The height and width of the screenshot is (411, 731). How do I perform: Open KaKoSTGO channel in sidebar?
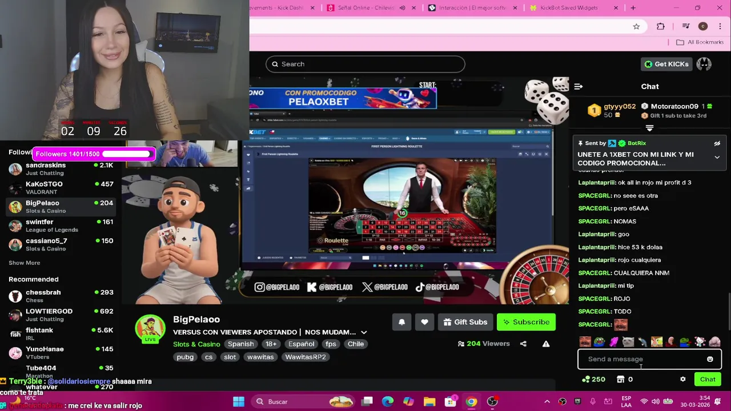point(61,188)
